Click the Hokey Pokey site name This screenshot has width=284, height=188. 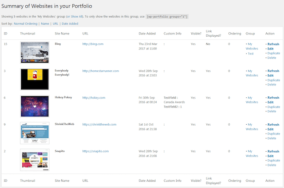[x=63, y=97]
